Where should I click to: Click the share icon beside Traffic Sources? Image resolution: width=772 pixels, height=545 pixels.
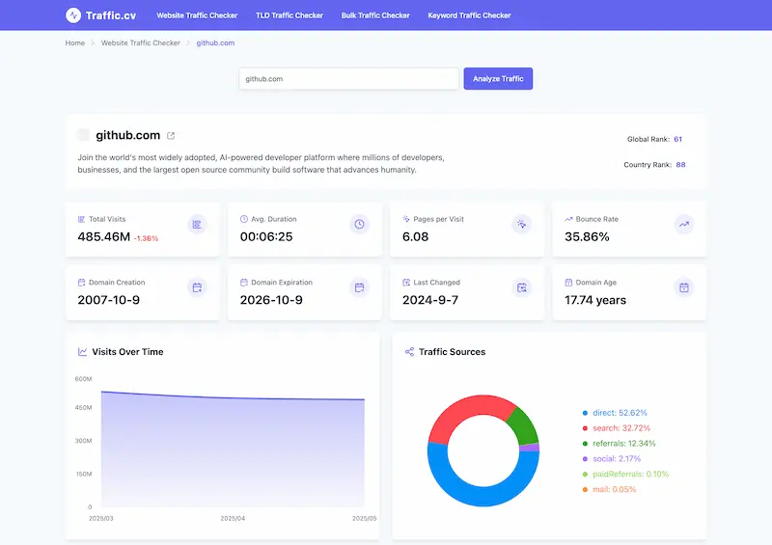(x=409, y=352)
